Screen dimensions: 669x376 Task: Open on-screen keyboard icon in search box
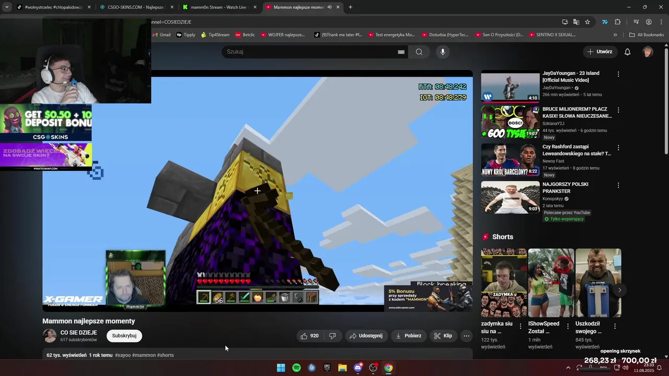[x=401, y=52]
